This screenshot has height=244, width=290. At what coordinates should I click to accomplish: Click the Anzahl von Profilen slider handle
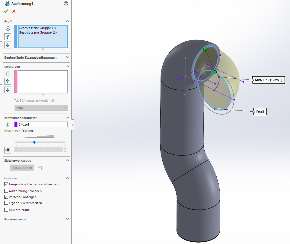34,142
